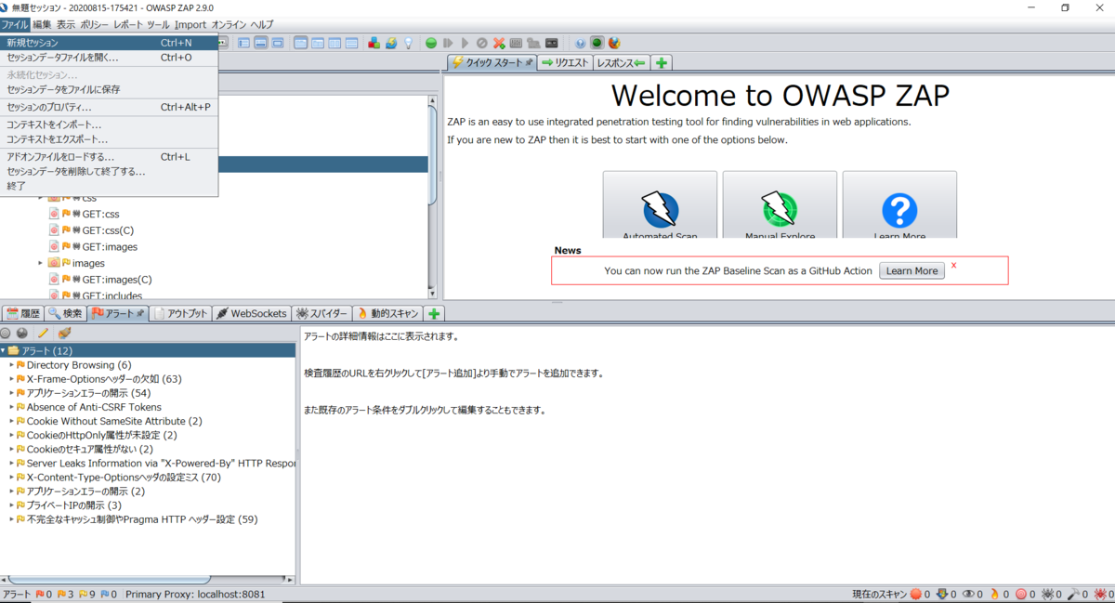Click the red X custom breakpoint icon
The image size is (1115, 603).
coord(499,43)
